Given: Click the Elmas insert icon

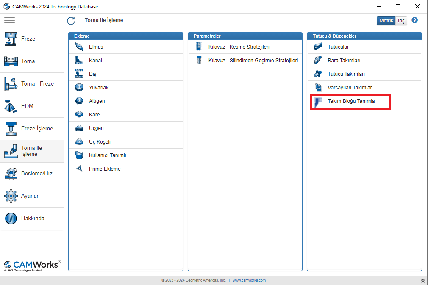Looking at the screenshot, I should point(79,47).
